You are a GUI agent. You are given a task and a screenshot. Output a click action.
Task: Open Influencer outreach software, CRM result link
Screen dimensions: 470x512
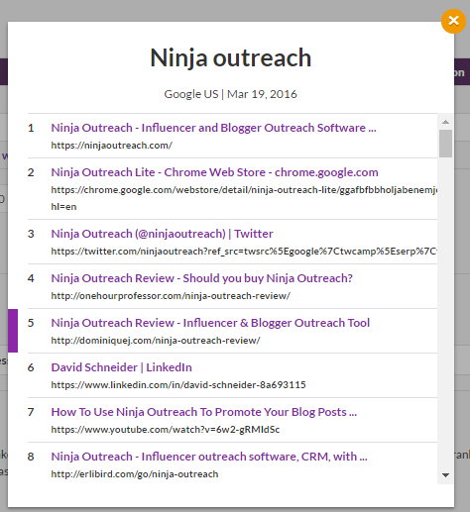(209, 457)
